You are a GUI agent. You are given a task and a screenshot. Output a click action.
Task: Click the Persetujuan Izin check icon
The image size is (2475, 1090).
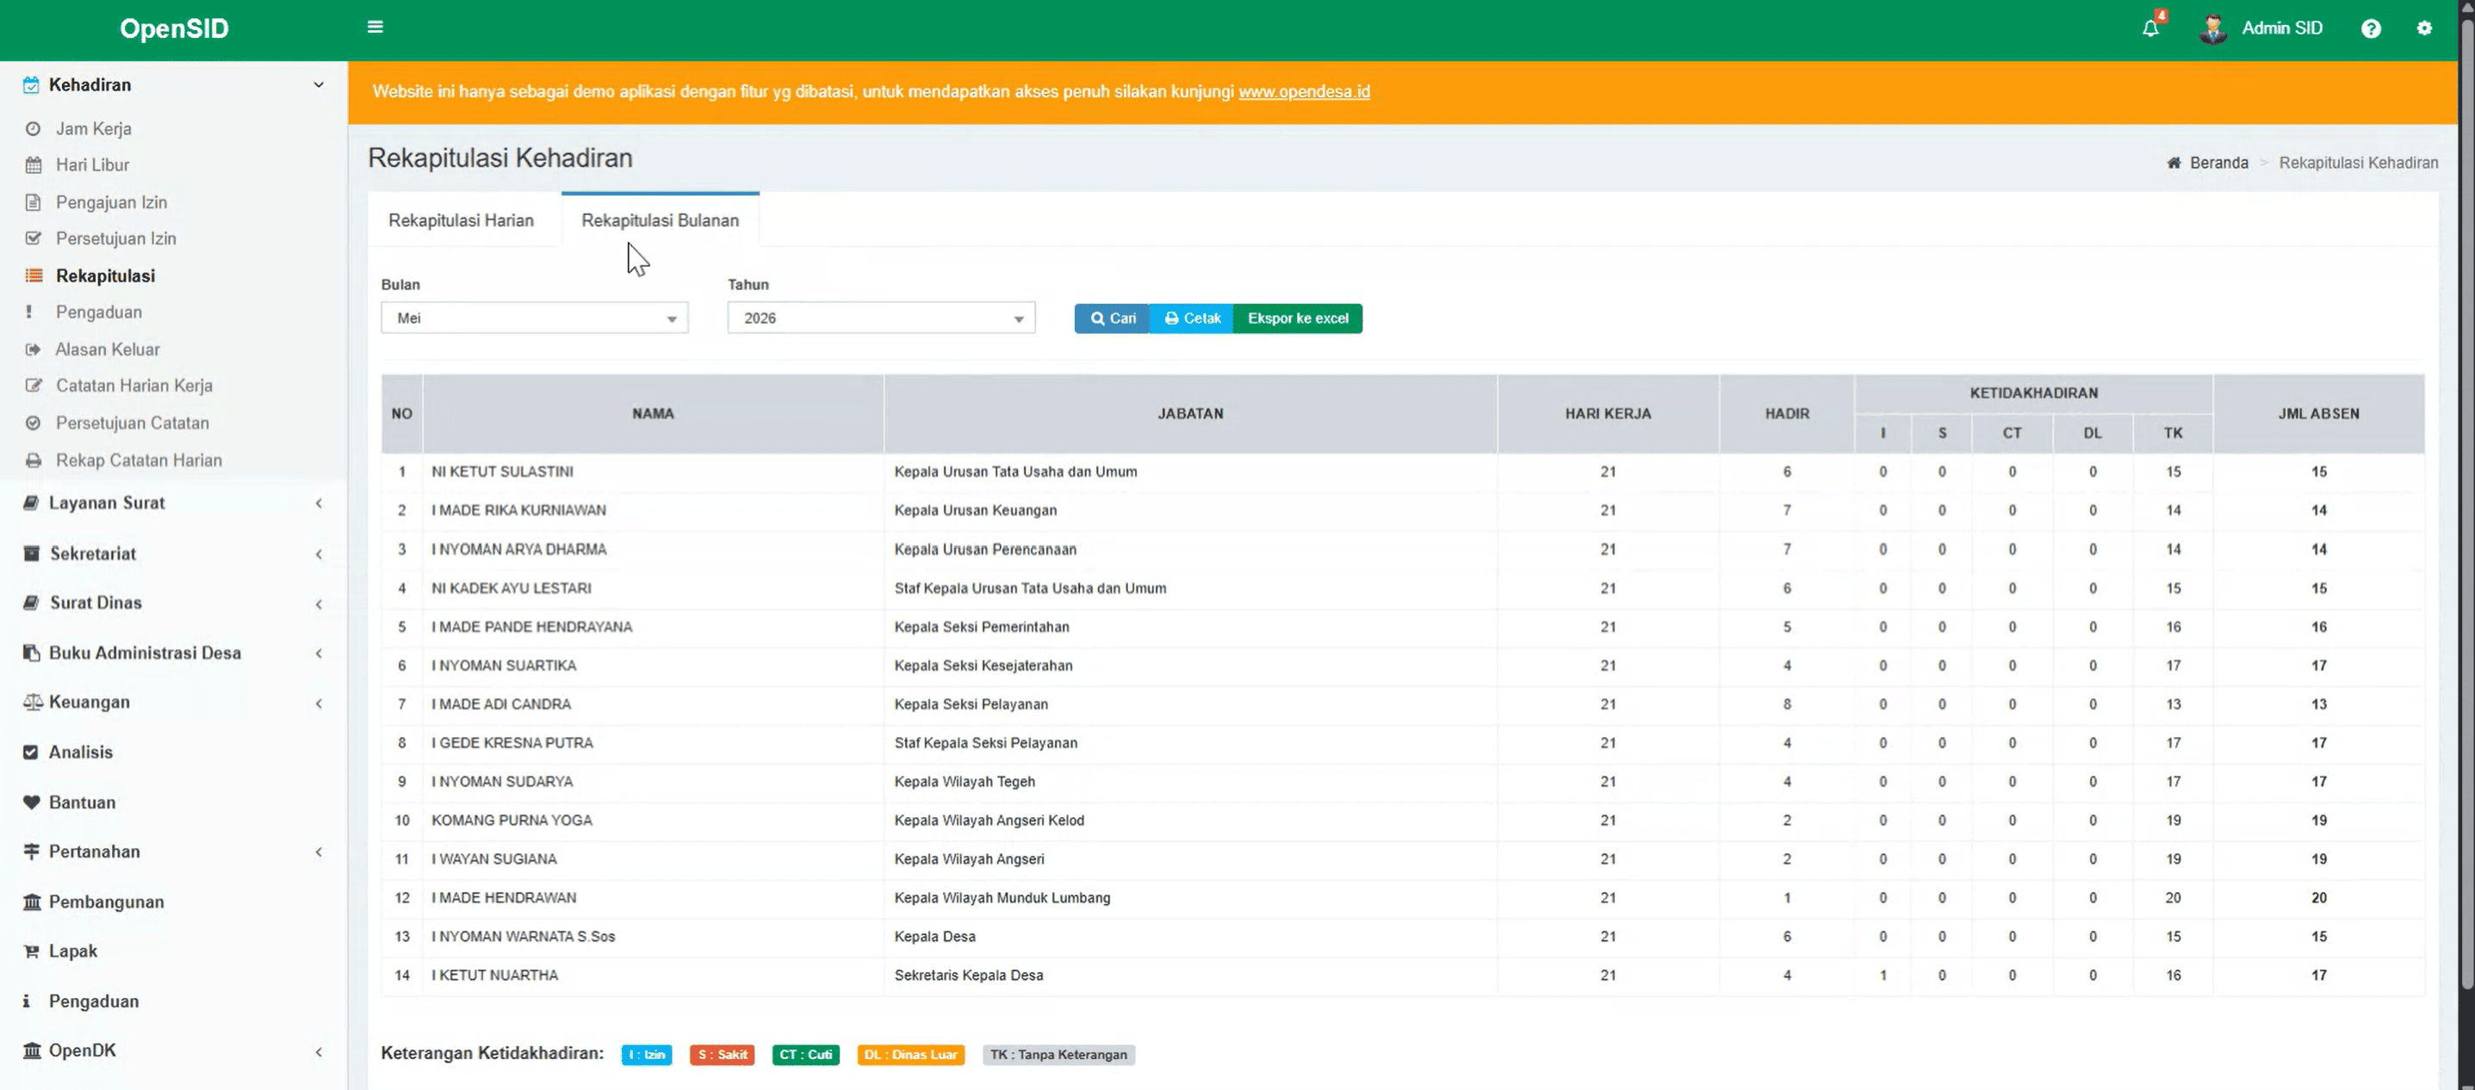(33, 238)
